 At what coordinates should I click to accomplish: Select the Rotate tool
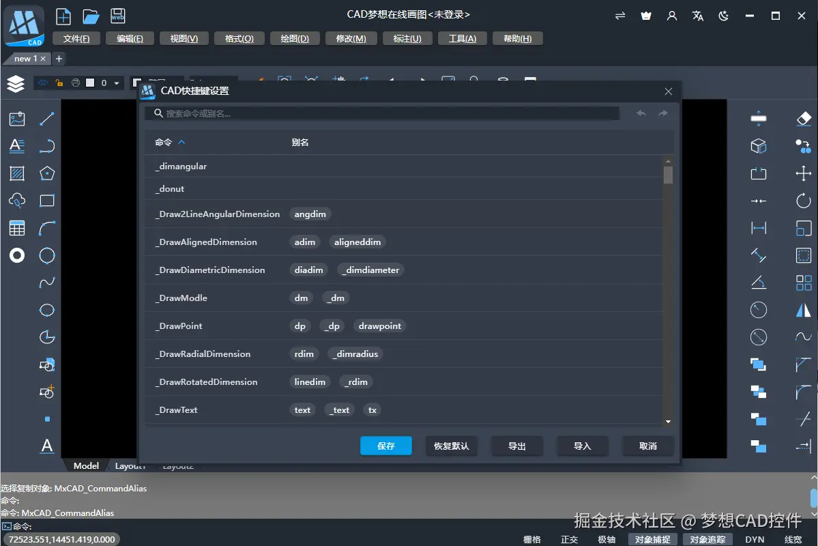coord(804,201)
